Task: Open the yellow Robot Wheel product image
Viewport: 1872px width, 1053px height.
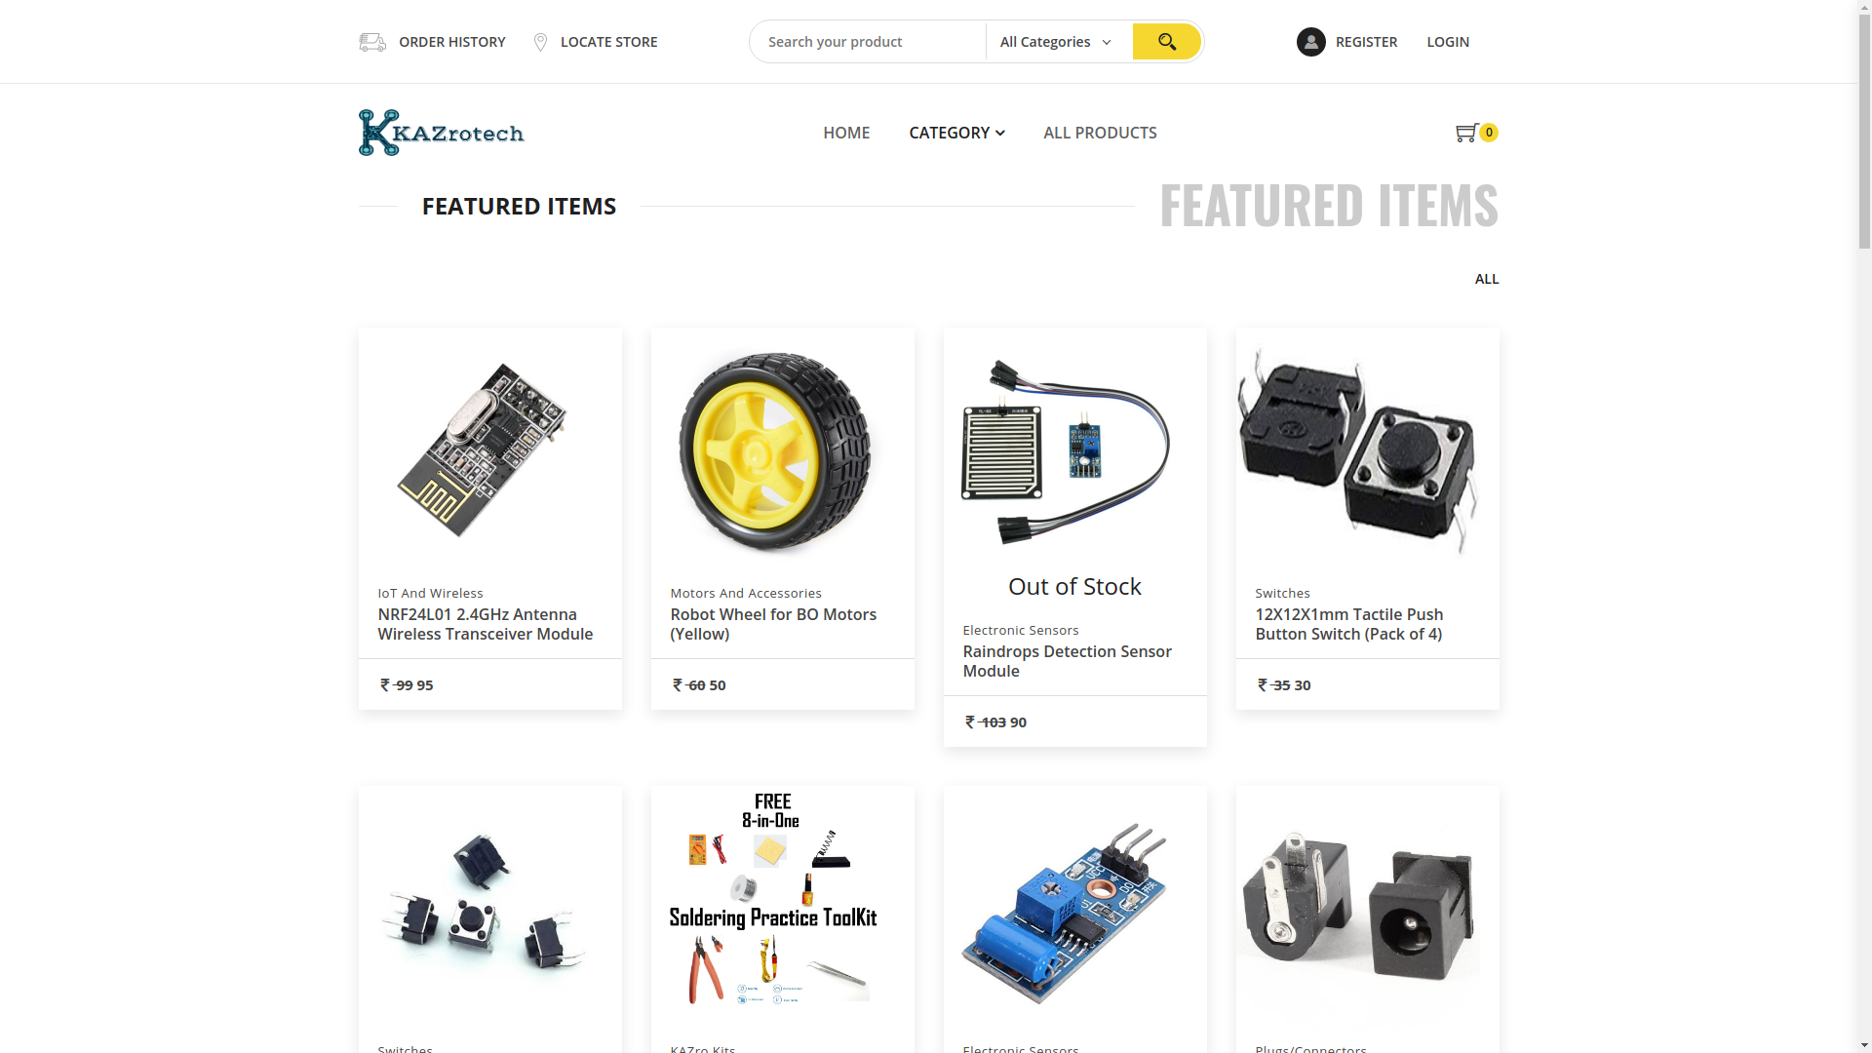Action: coord(775,453)
